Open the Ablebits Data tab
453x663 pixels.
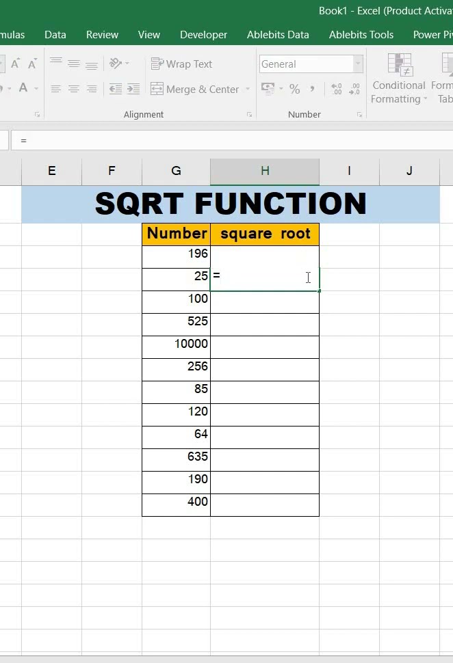coord(278,34)
